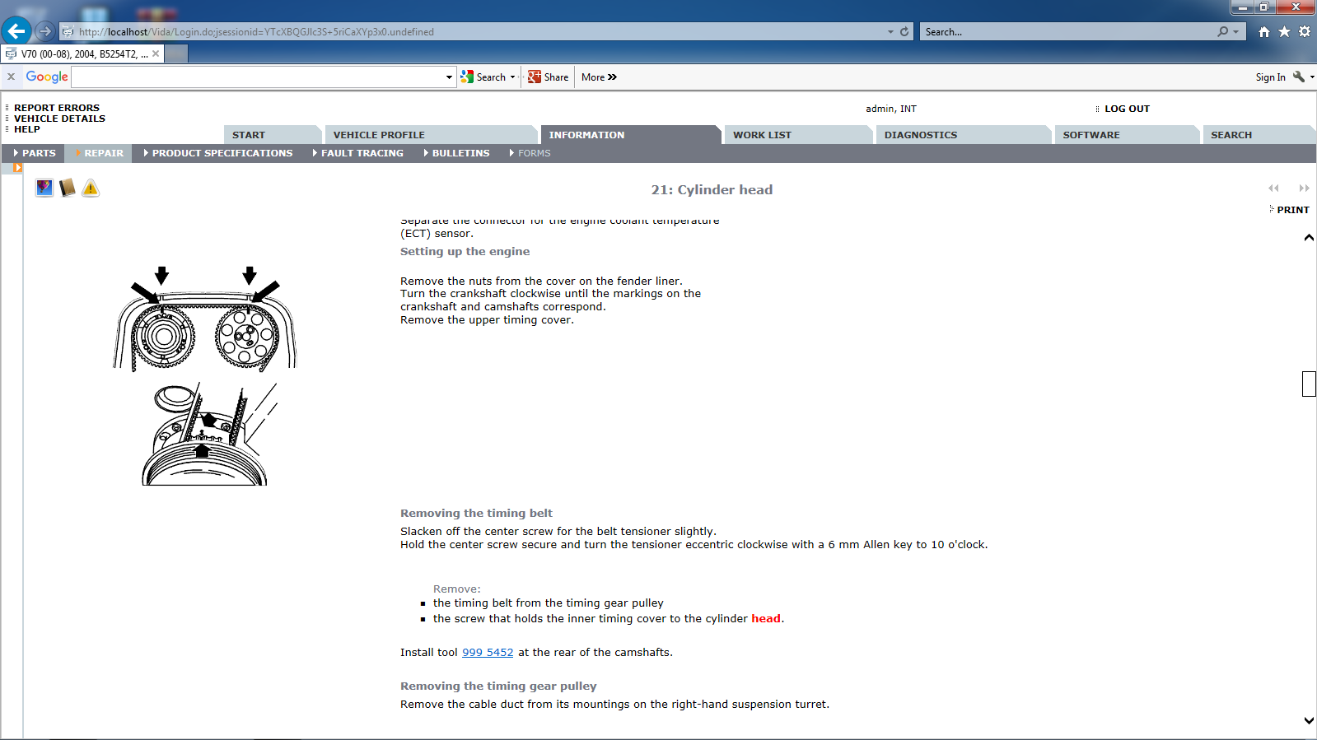Go to previous page with double-left arrows
1317x740 pixels.
click(1273, 188)
